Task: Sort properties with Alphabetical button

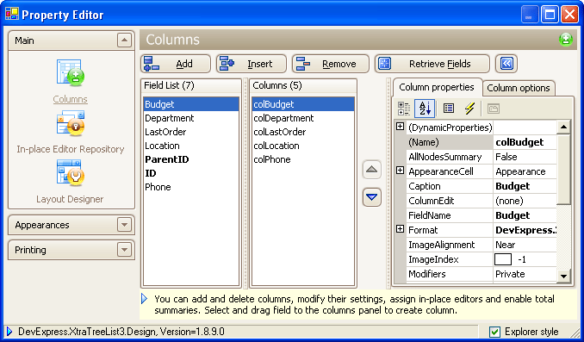Action: click(425, 109)
